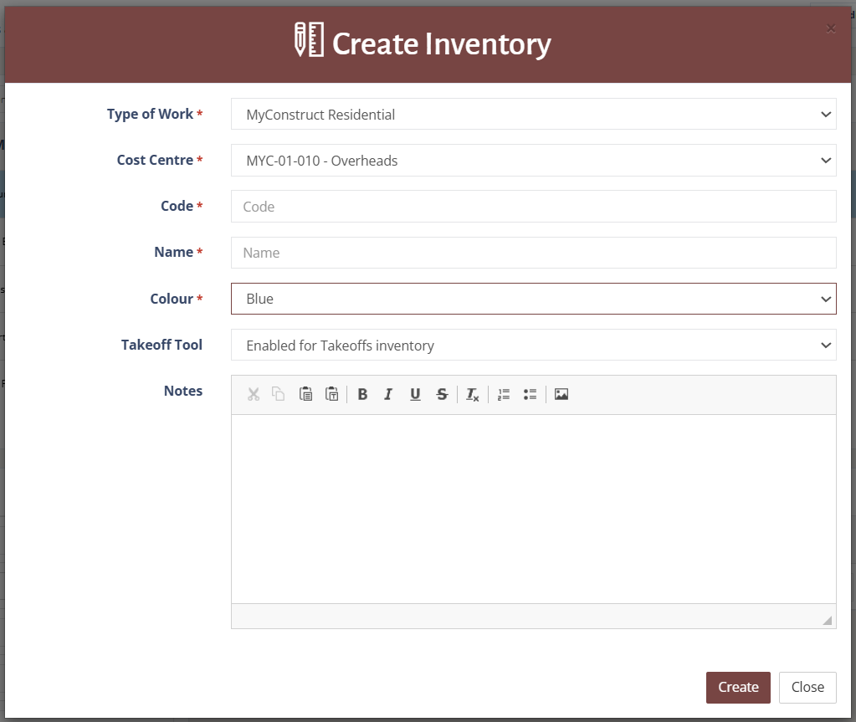
Task: Insert a numbered list in Notes
Action: point(503,394)
